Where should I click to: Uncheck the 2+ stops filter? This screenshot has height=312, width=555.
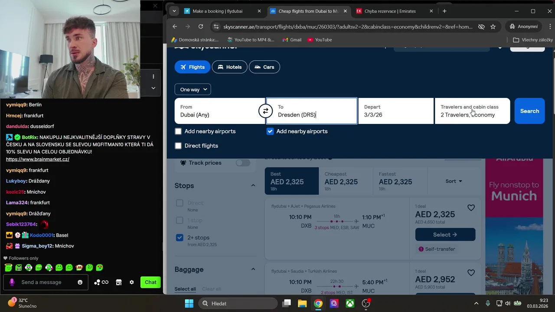pyautogui.click(x=180, y=237)
